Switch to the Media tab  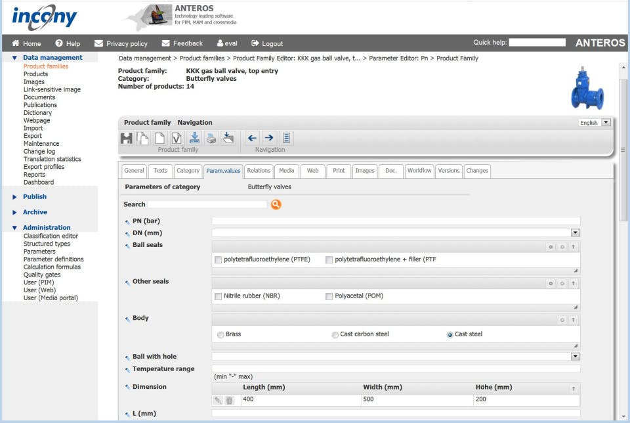pyautogui.click(x=287, y=171)
